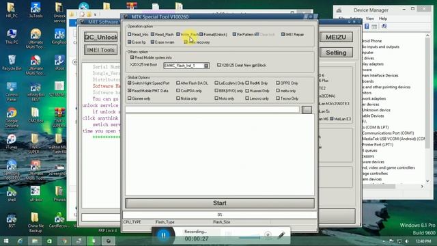The width and height of the screenshot is (437, 246).
Task: Launch iRoot desktop shortcut
Action: click(x=59, y=62)
